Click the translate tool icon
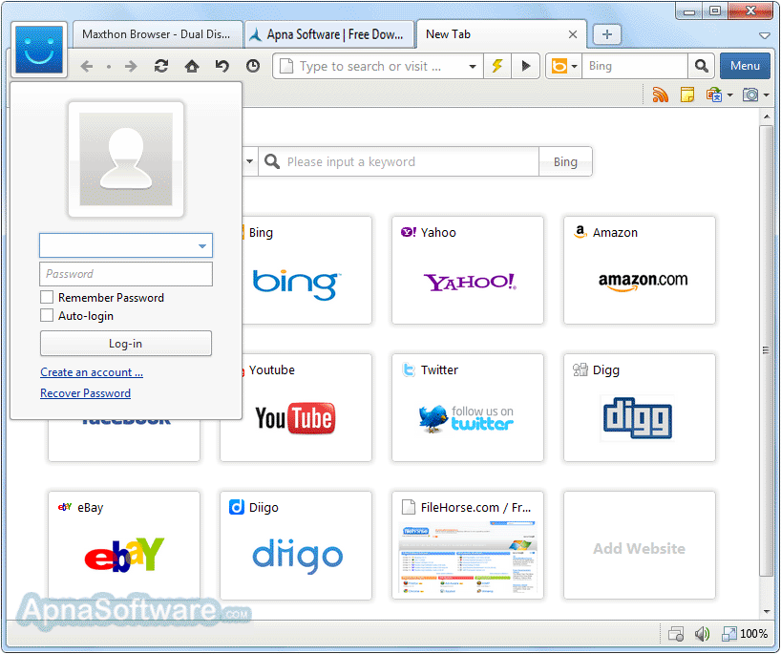 click(x=714, y=95)
